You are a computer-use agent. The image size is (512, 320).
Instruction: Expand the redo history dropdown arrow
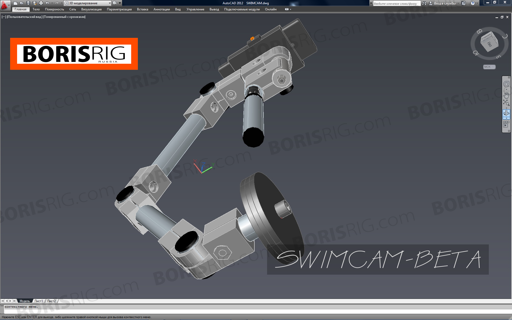[x=62, y=3]
